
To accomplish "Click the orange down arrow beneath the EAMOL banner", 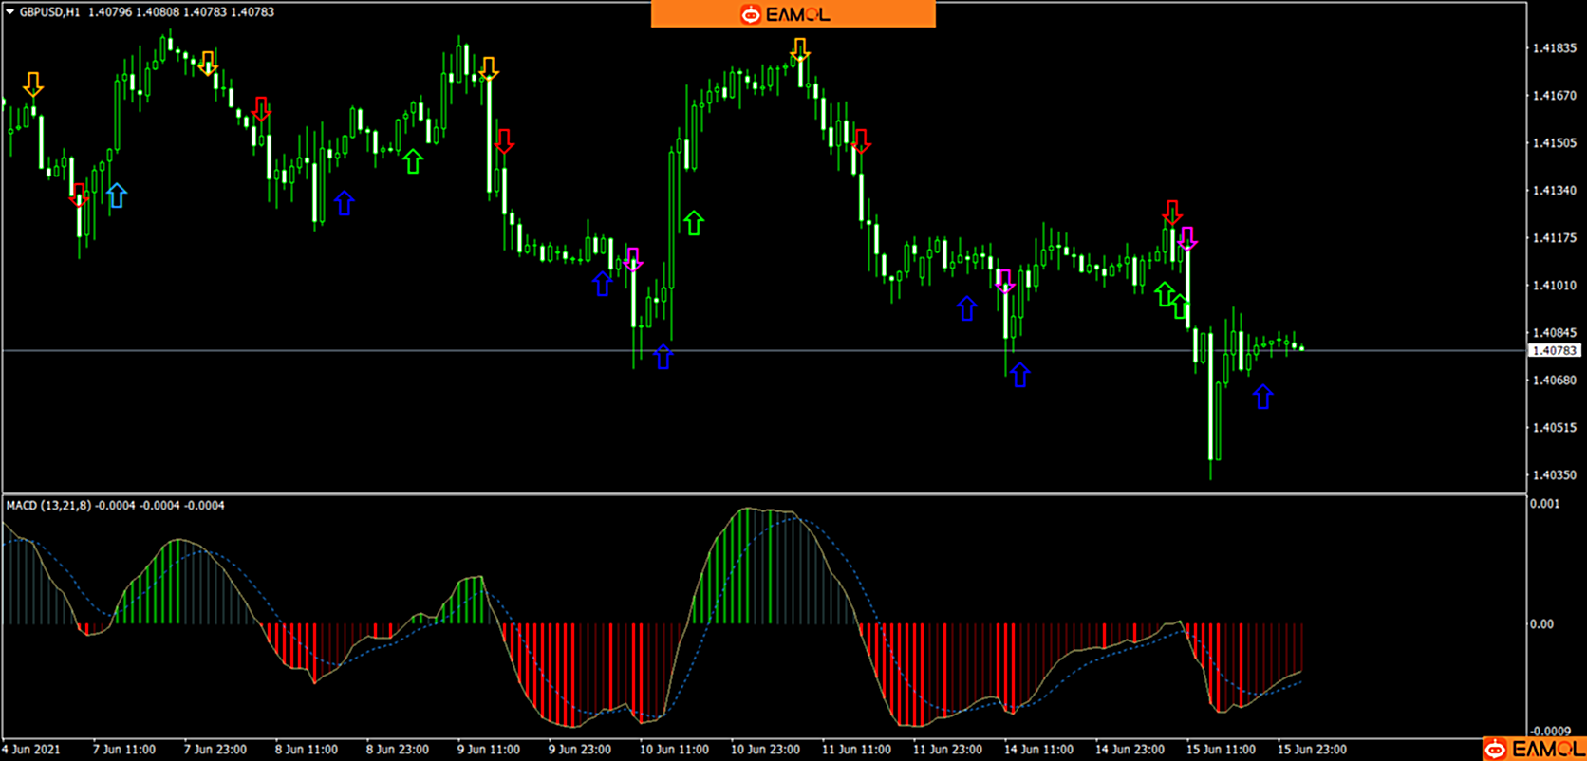I will pos(800,49).
